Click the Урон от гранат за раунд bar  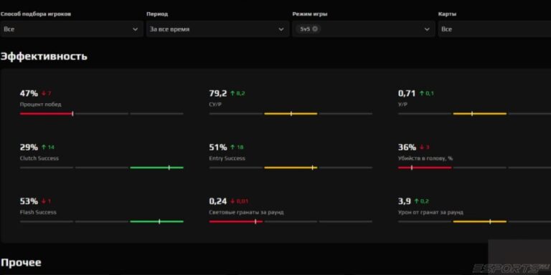pyautogui.click(x=474, y=222)
